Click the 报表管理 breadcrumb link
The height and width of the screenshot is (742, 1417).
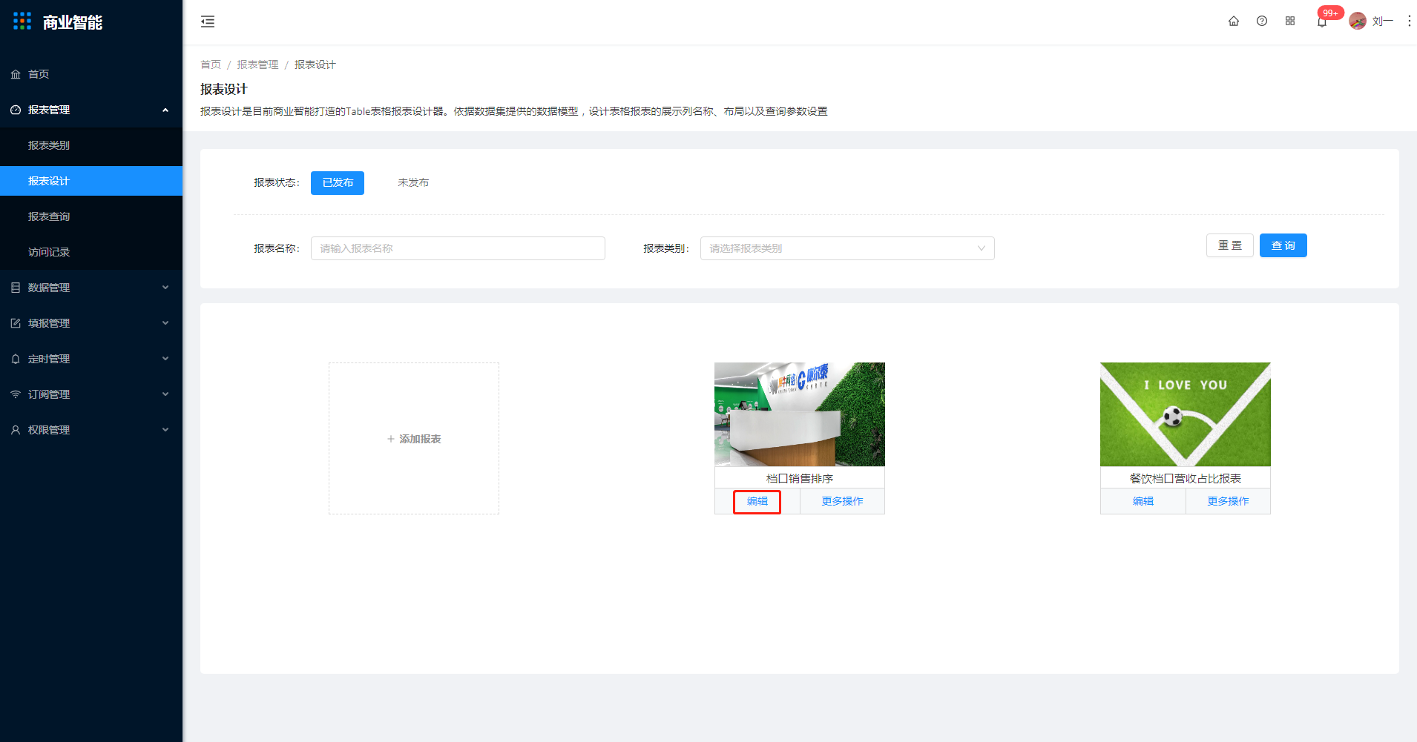click(257, 64)
